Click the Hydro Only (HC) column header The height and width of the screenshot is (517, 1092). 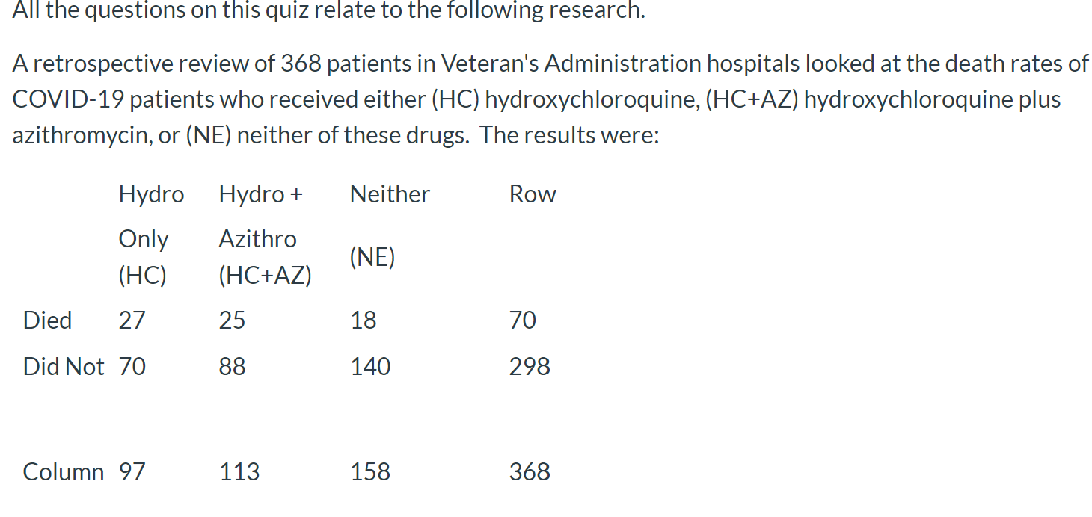coord(151,235)
